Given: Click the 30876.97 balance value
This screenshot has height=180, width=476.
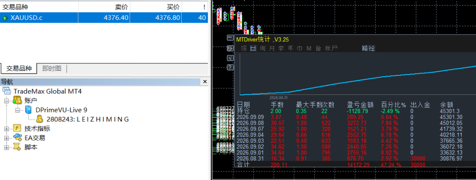Looking at the screenshot, I should tap(451, 159).
